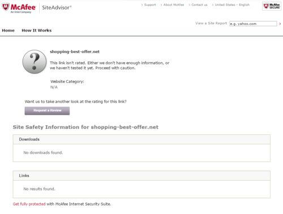Viewport: 283px width, 214px height.
Task: Click the Links section header
Action: coord(141,176)
